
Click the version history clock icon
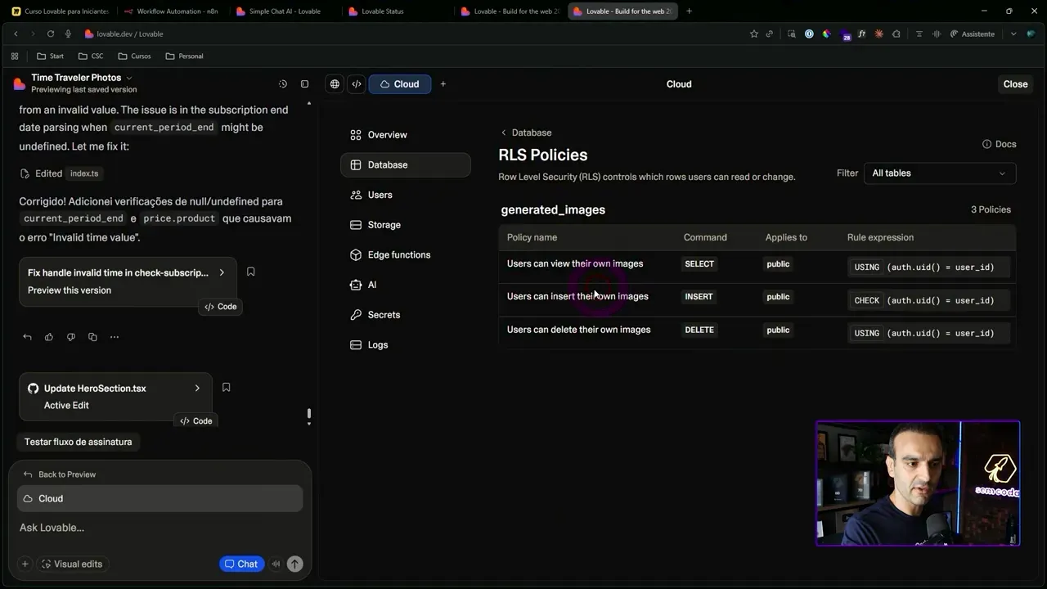pyautogui.click(x=283, y=84)
